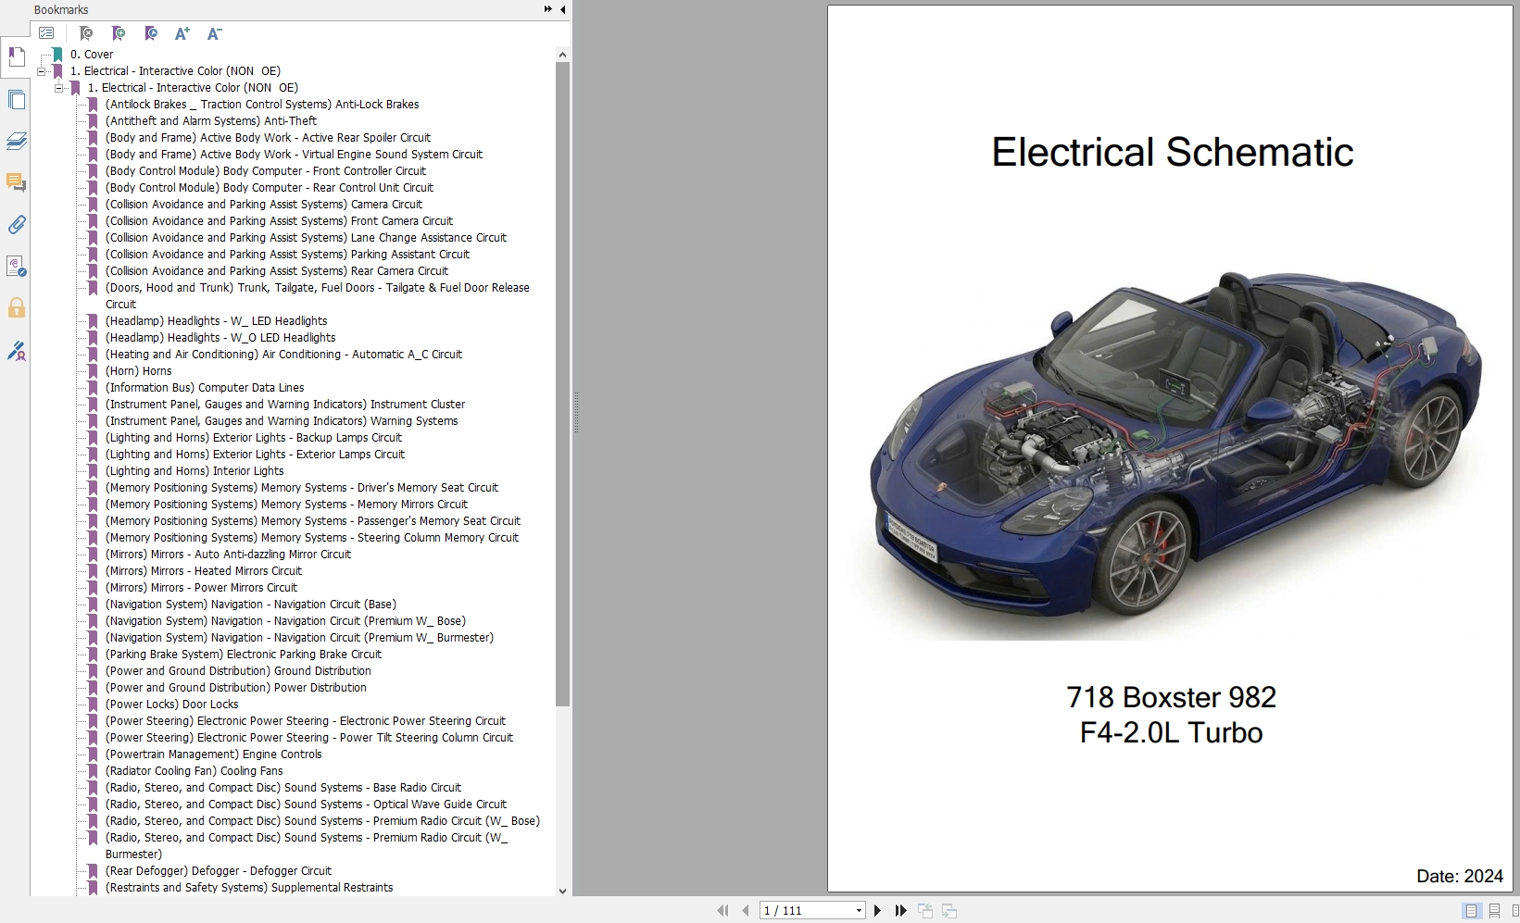
Task: Jump to the last page
Action: (x=900, y=911)
